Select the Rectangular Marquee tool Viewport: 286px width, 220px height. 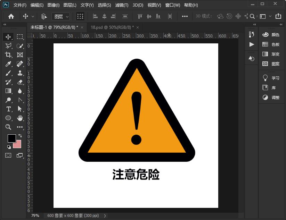point(20,37)
